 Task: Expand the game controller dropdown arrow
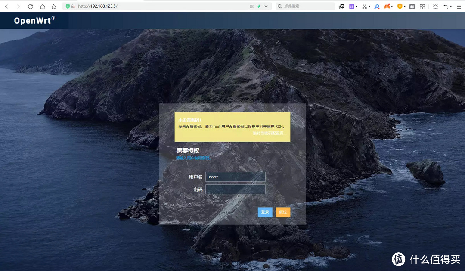pos(392,6)
